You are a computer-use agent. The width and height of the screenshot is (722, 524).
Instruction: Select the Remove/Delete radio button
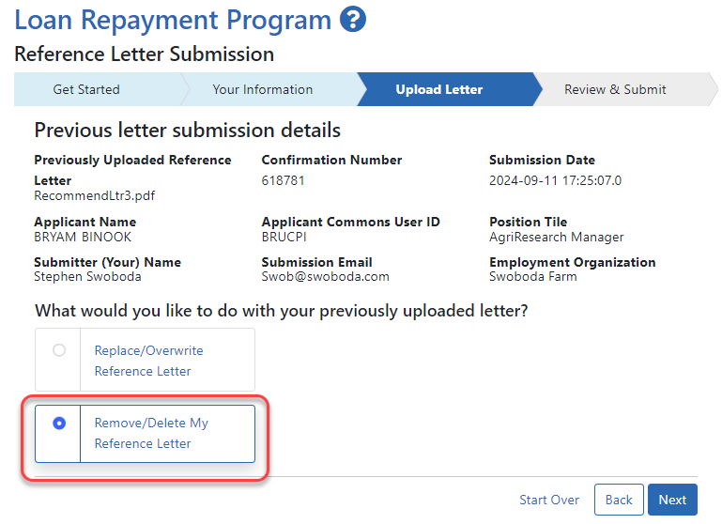(59, 424)
